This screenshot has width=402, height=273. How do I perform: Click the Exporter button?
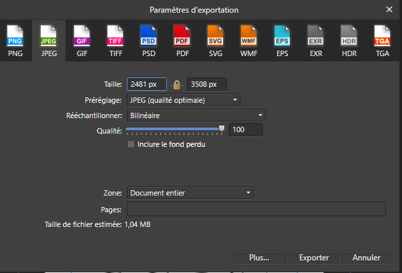(x=314, y=258)
